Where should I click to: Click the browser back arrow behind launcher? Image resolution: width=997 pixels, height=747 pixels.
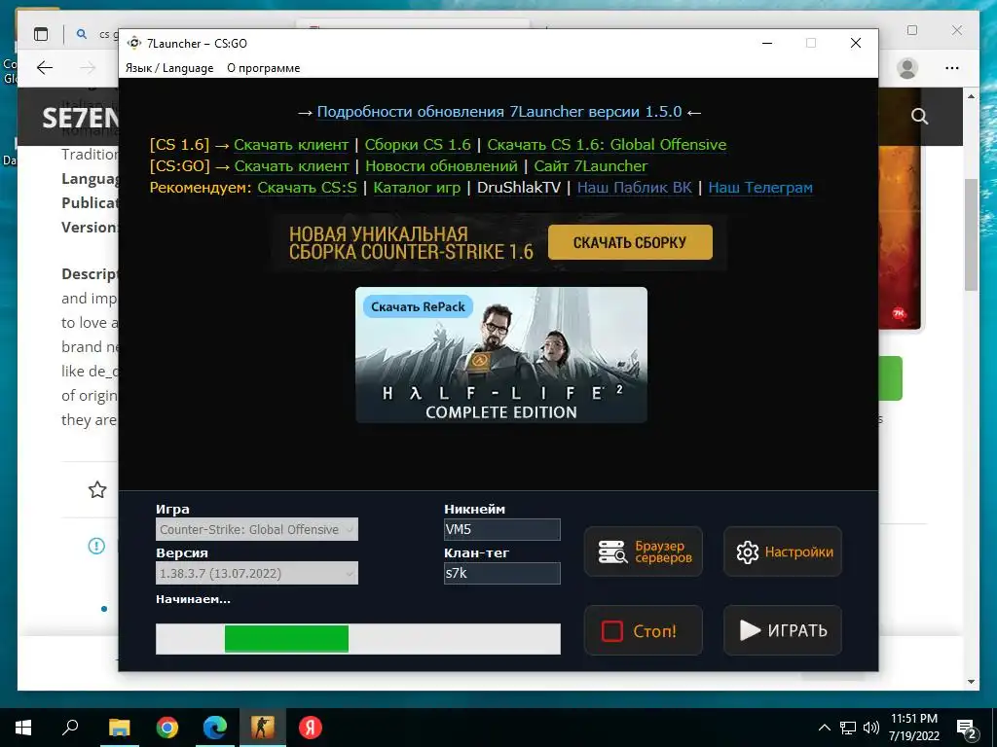45,68
